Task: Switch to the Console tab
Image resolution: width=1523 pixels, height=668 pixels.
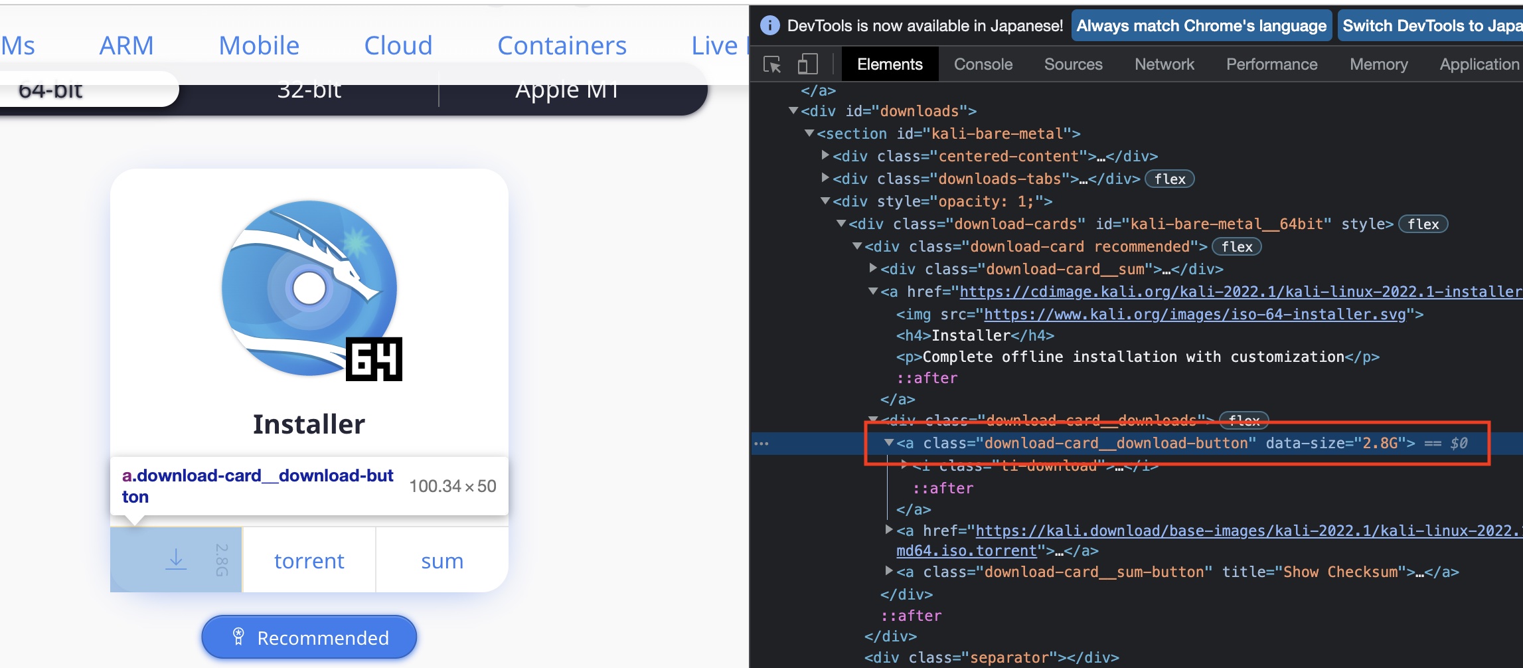Action: point(983,64)
